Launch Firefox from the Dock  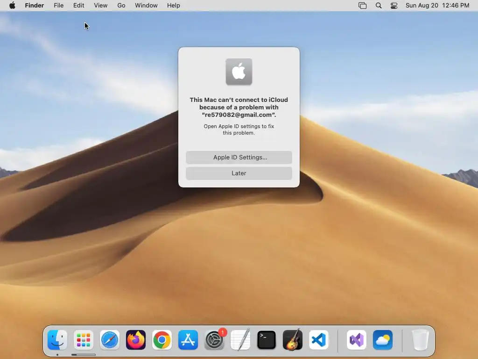click(136, 340)
